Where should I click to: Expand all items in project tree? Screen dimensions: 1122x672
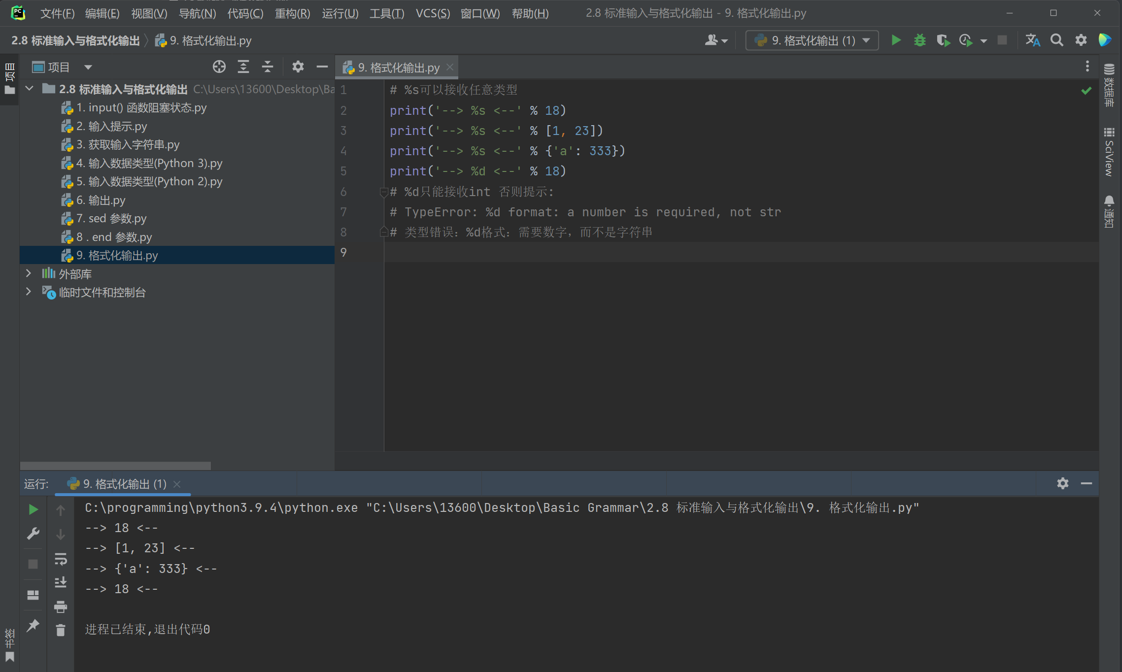[243, 67]
